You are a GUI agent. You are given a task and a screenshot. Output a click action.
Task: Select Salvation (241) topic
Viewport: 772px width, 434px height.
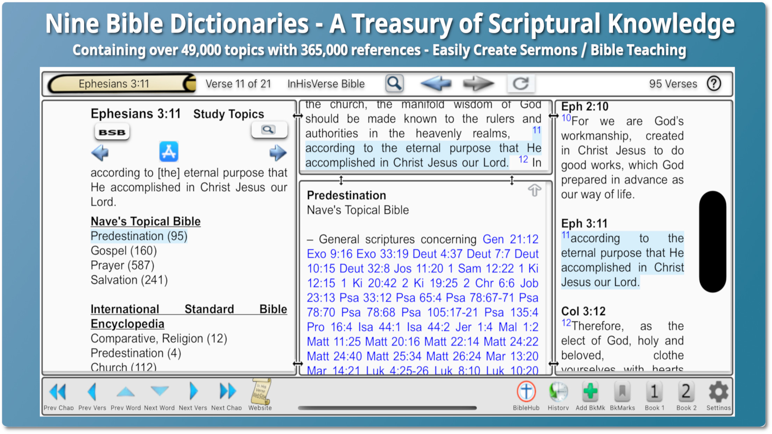[129, 280]
